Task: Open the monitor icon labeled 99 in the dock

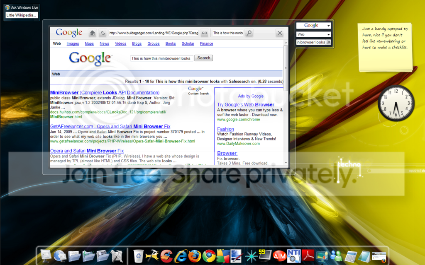Action: point(265,255)
